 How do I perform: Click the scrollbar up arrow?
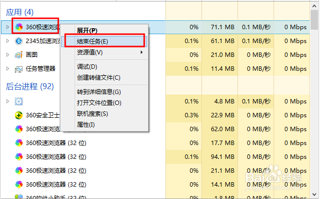click(x=314, y=6)
